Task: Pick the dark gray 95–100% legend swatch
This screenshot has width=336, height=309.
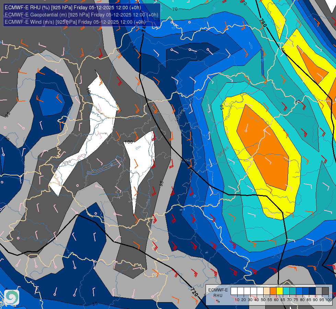Action: tap(325, 291)
